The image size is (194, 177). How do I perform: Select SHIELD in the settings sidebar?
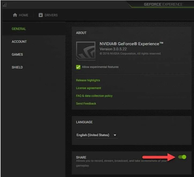[17, 67]
